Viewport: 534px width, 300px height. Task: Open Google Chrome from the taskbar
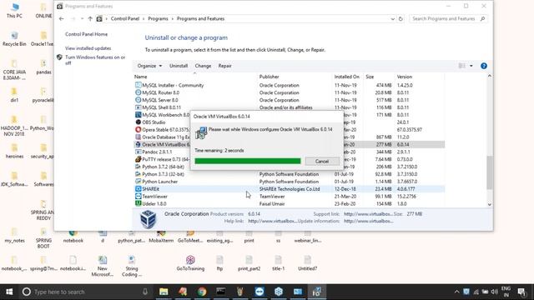pos(202,292)
